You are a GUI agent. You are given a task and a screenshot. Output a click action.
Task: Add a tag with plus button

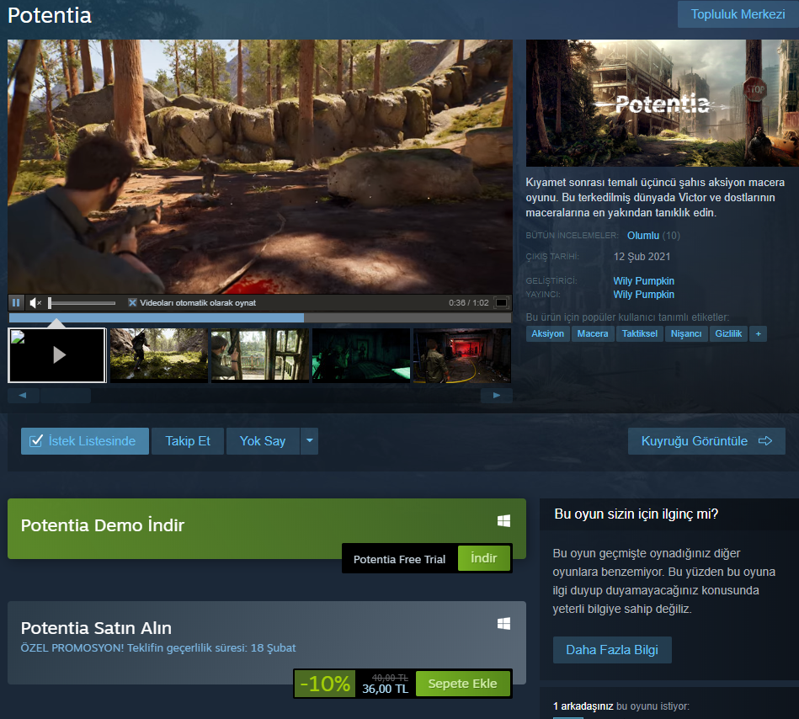click(759, 333)
